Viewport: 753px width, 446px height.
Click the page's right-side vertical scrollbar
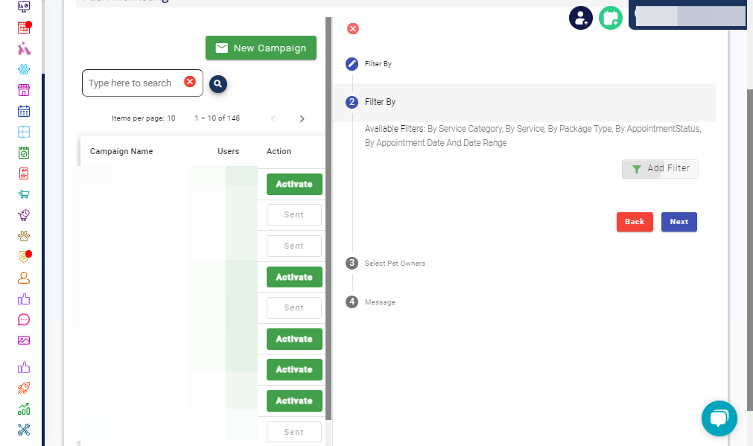tap(749, 249)
